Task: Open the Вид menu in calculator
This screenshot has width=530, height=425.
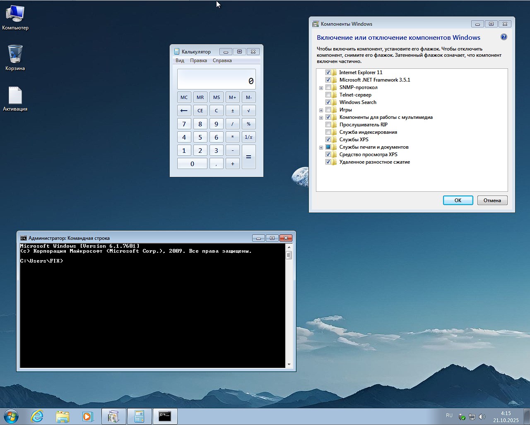Action: coord(180,60)
